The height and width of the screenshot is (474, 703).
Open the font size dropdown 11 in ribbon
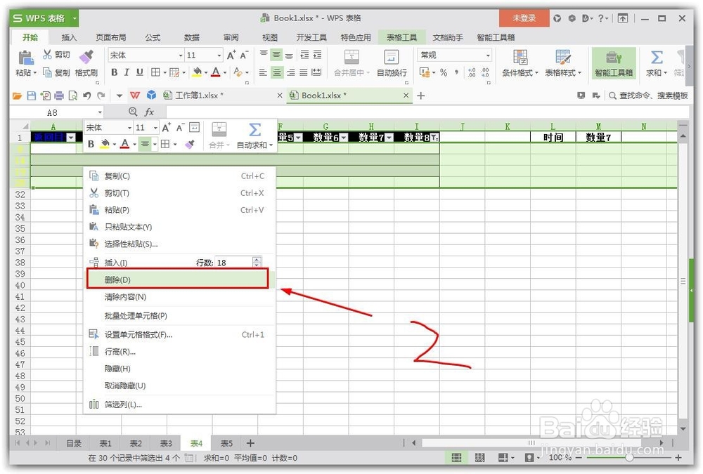219,55
